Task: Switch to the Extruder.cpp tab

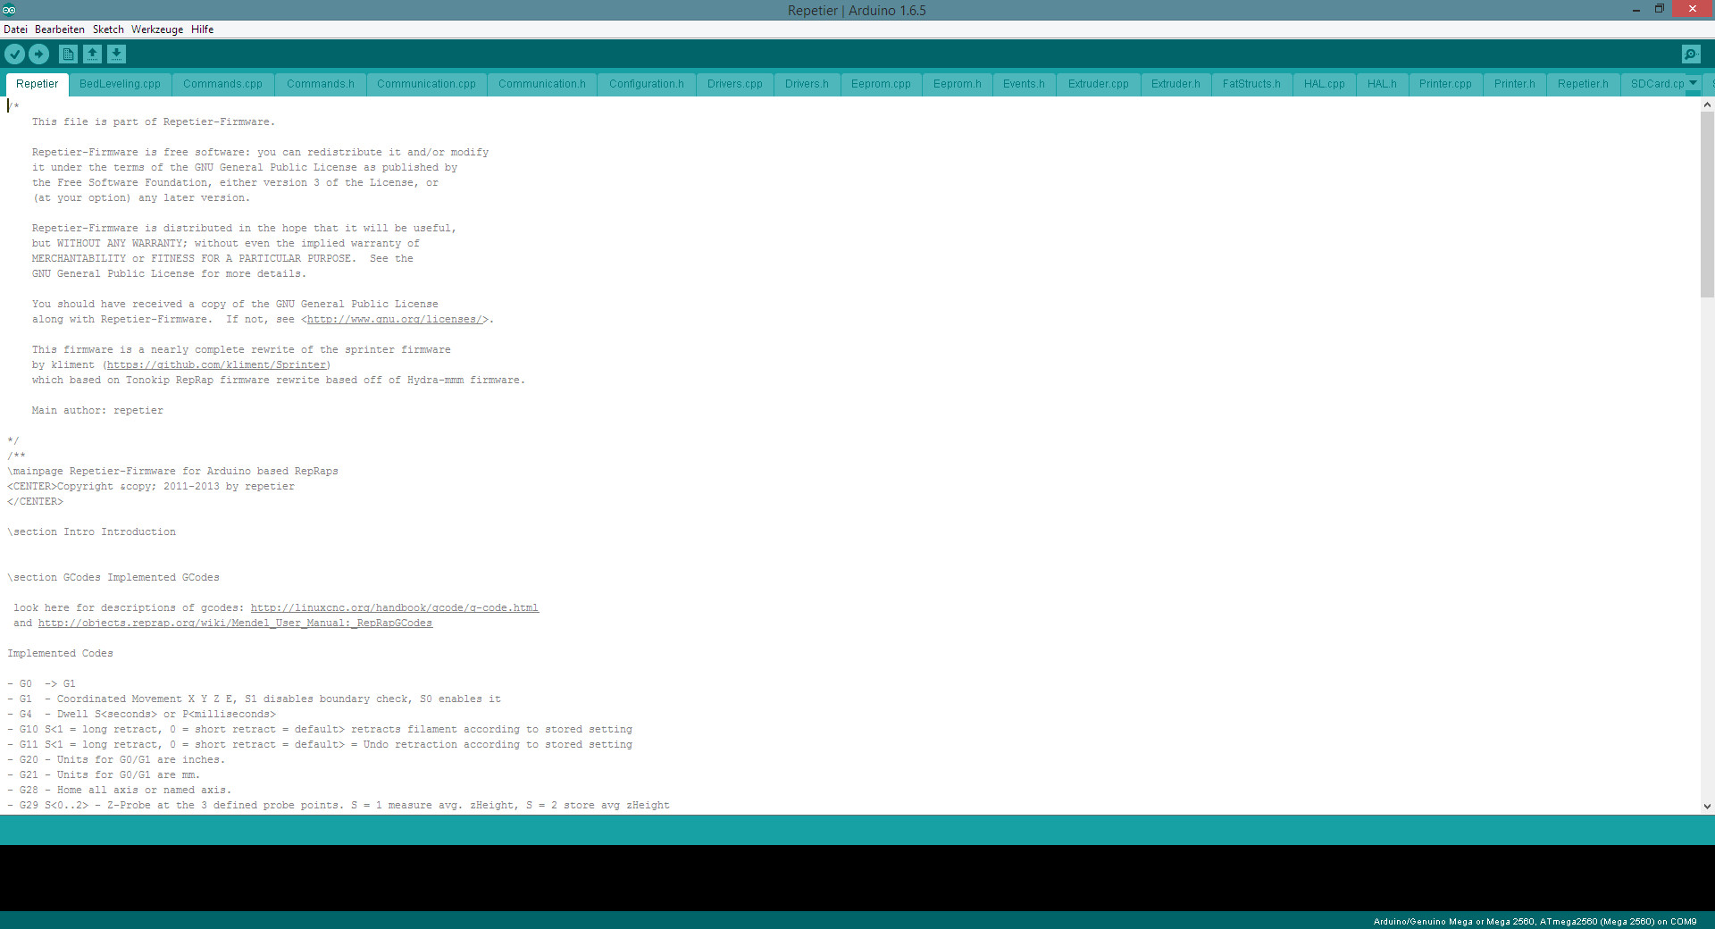Action: click(1099, 84)
